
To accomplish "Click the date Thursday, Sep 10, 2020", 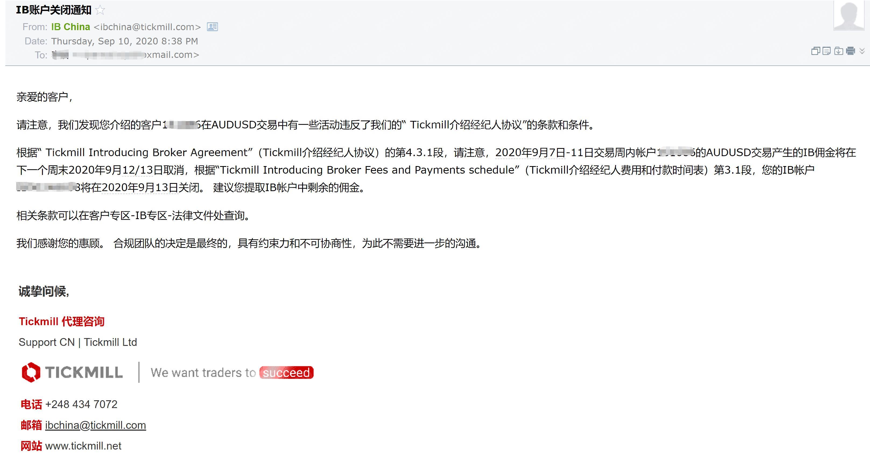I will coord(124,41).
